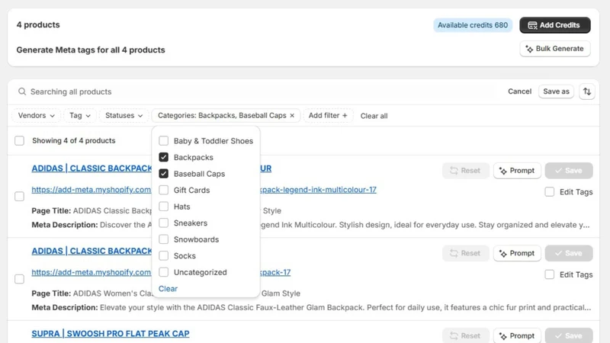Expand the Statuses filter dropdown
The image size is (610, 343).
(x=124, y=116)
